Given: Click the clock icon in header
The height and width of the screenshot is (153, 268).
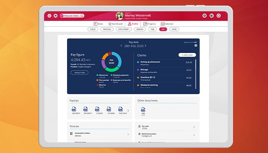Looking at the screenshot, I should pyautogui.click(x=204, y=16).
